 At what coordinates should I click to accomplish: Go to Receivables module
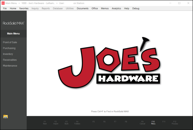click(x=10, y=60)
